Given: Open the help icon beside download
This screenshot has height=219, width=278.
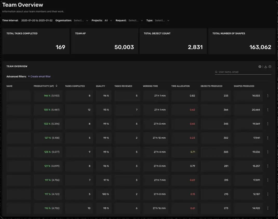Looking at the screenshot, I should point(270,67).
